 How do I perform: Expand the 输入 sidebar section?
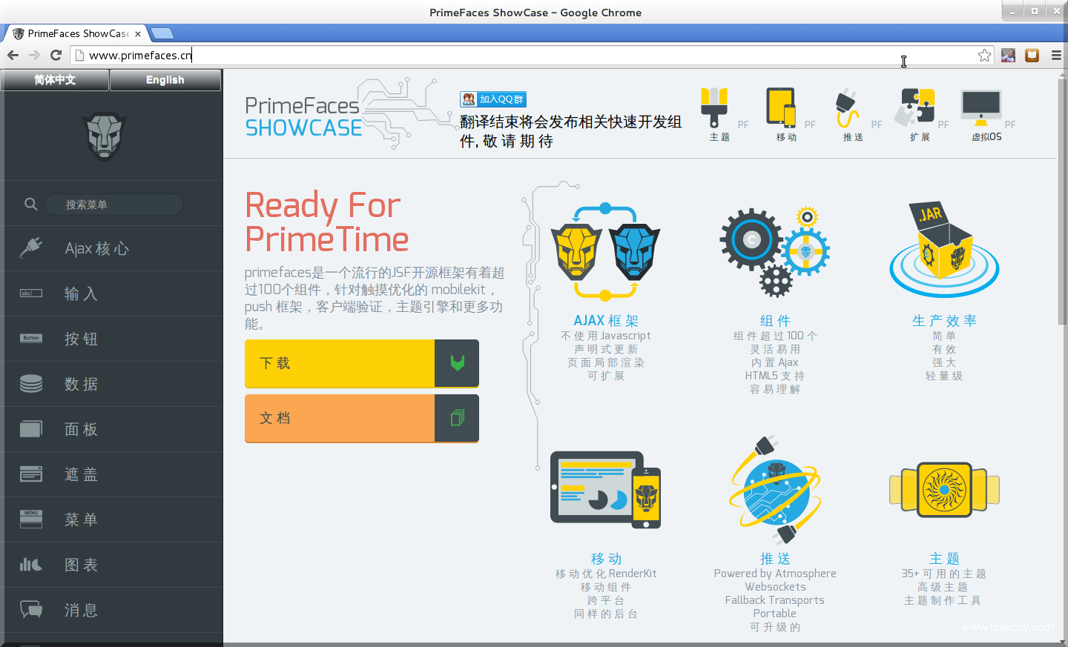[82, 293]
